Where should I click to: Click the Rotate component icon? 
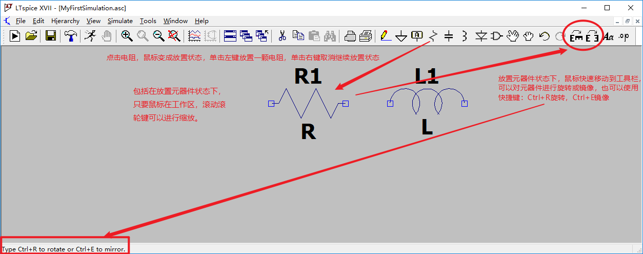pyautogui.click(x=577, y=36)
